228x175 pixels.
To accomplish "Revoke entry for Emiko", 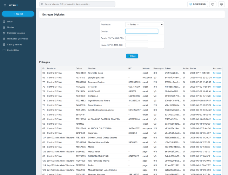I will 217,165.
